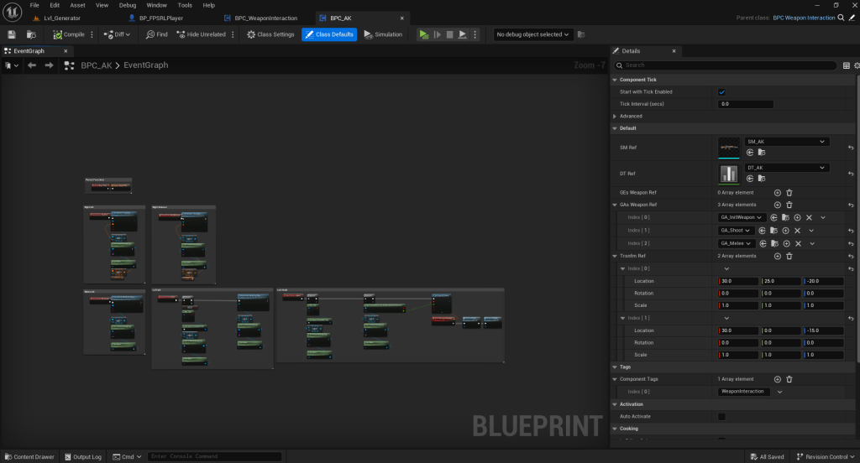The width and height of the screenshot is (860, 463).
Task: Enable the Auto Activate checkbox
Action: coord(722,416)
